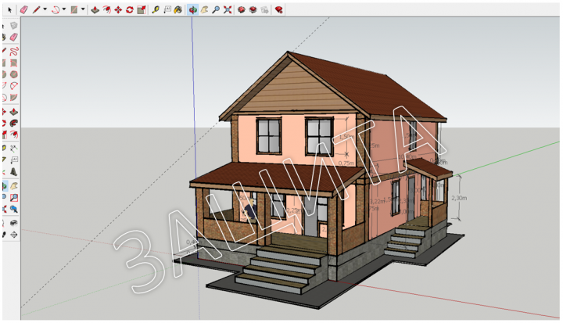Select the 3-Point Arc tool
This screenshot has width=563, height=323.
pos(13,86)
